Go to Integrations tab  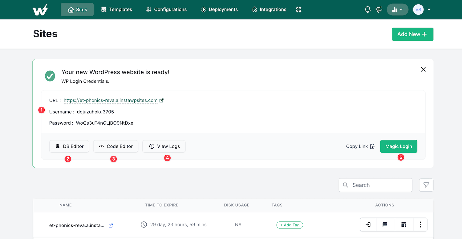[x=269, y=10]
